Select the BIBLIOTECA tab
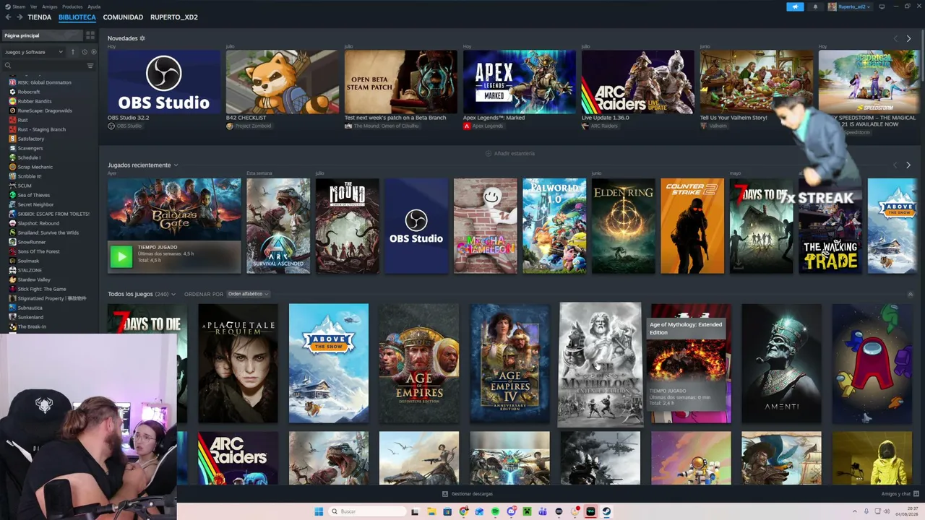 coord(77,17)
